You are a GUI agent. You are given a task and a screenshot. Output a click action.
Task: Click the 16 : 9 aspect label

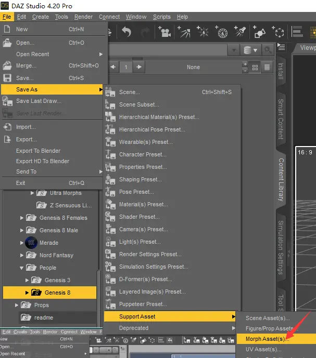point(305,152)
